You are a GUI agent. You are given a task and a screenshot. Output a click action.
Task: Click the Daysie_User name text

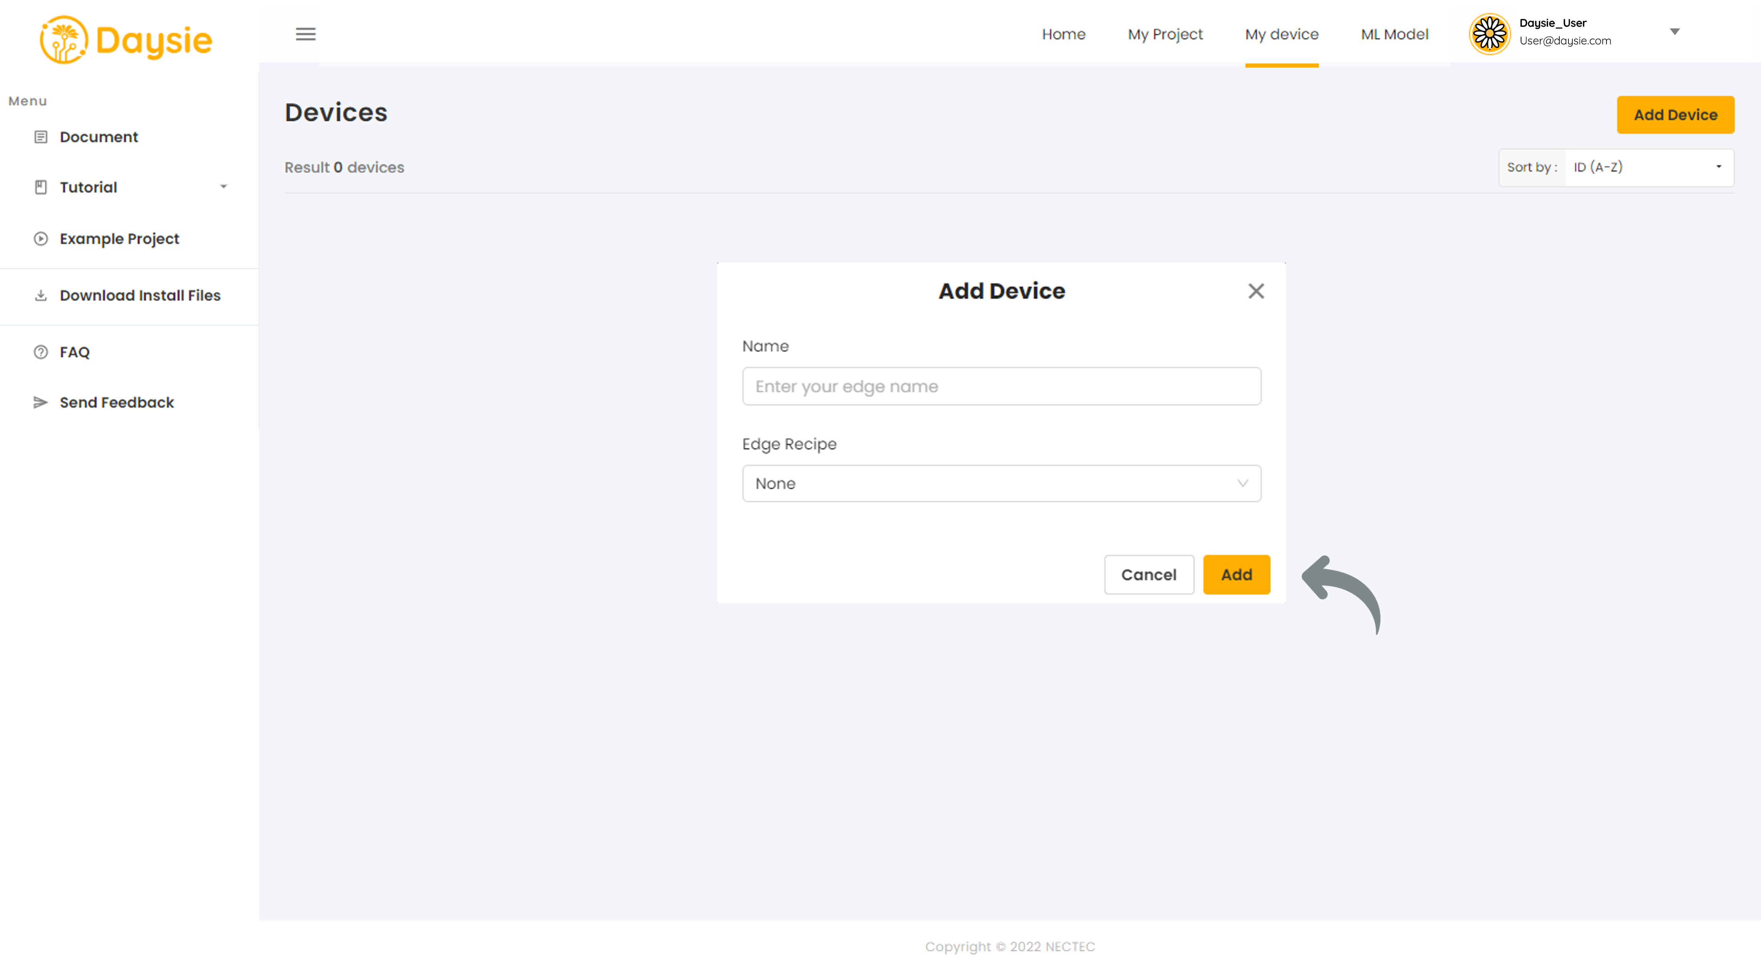(1552, 23)
